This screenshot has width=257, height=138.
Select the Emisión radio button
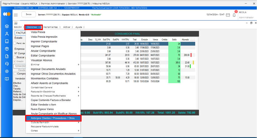tap(15, 61)
